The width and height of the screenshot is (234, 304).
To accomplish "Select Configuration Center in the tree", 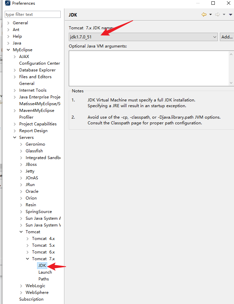I will 39,63.
